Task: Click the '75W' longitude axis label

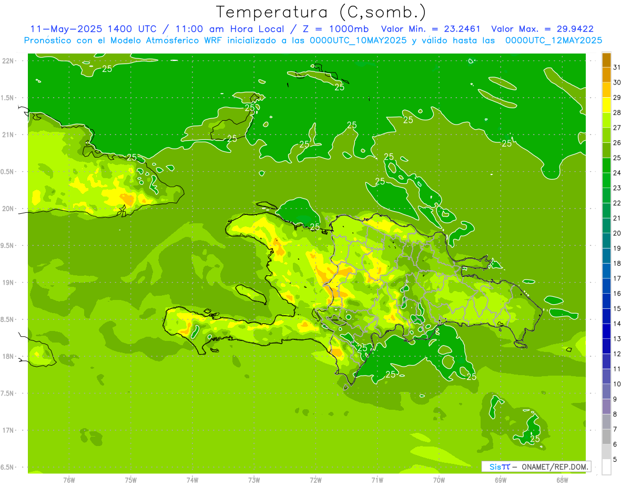Action: (130, 480)
